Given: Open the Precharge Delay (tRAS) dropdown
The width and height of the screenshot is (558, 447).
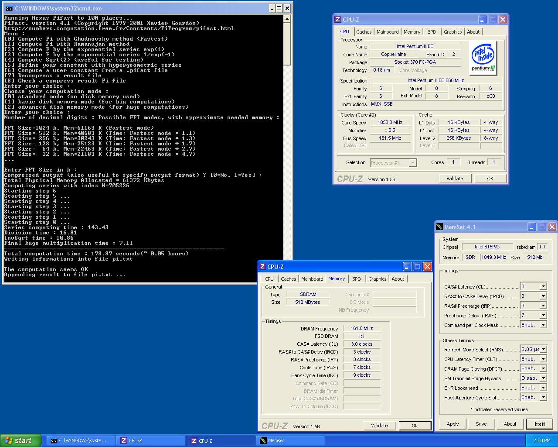Looking at the screenshot, I should click(x=543, y=316).
